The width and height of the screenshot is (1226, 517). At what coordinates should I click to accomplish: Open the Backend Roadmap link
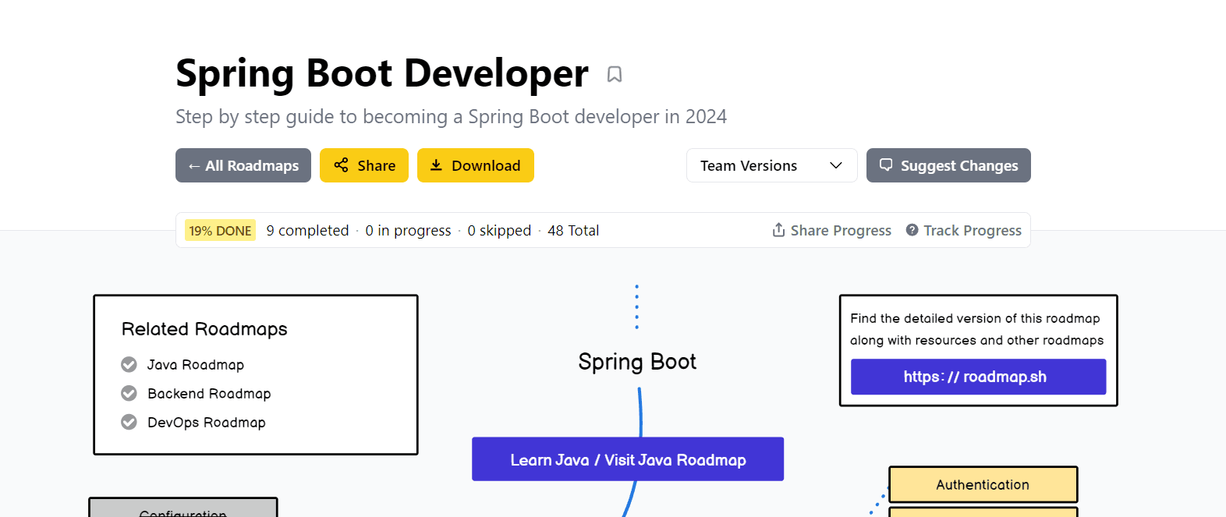(209, 394)
